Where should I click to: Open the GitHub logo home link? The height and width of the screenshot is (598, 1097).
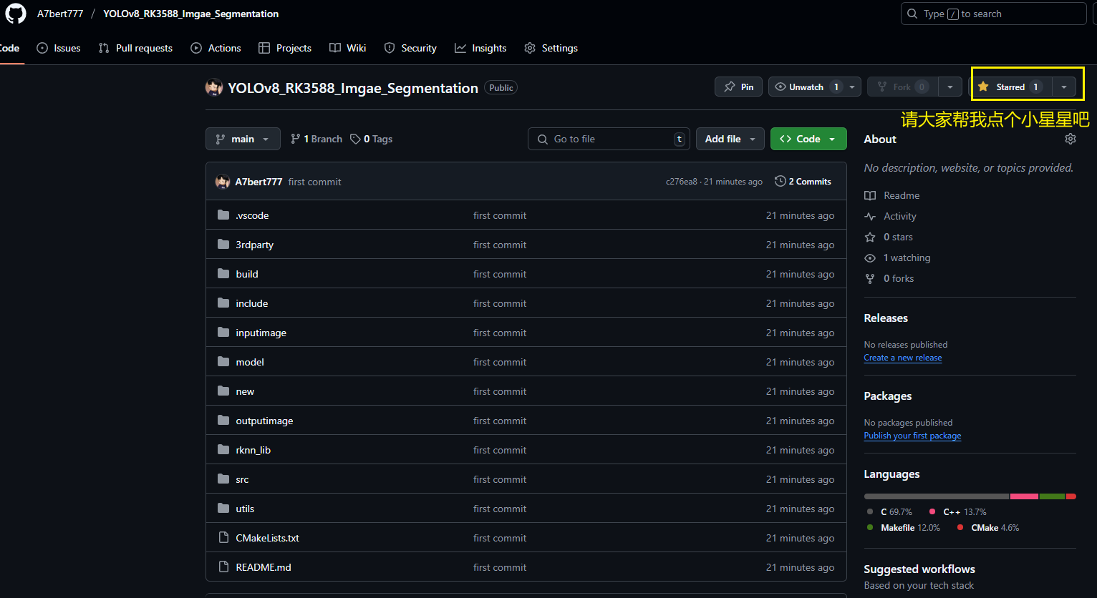(15, 14)
